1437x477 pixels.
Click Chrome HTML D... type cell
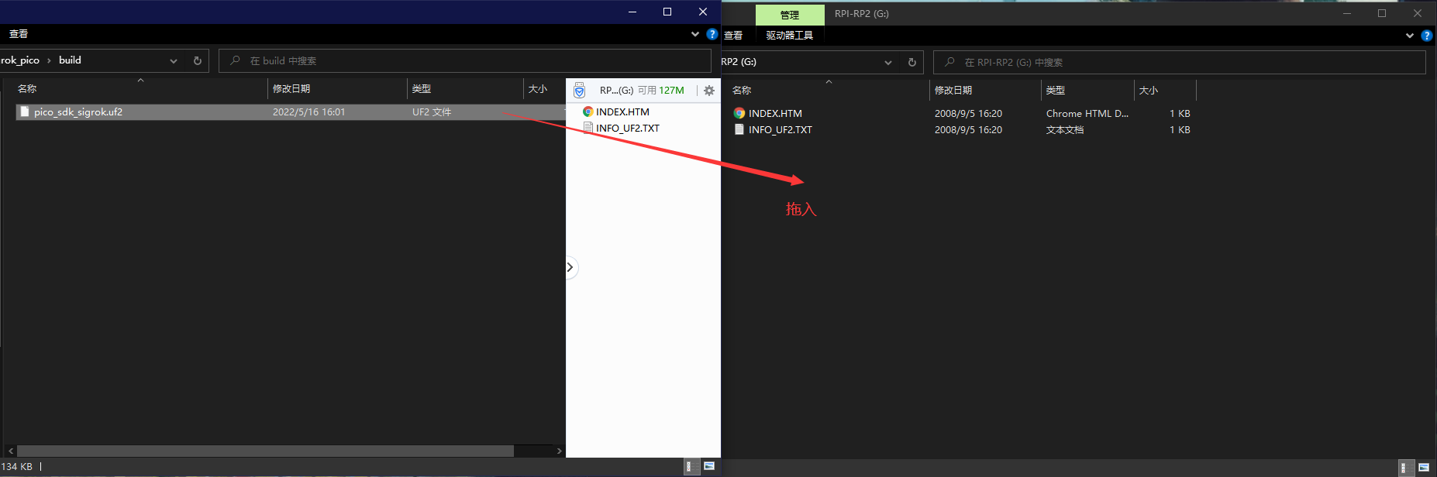tap(1087, 114)
